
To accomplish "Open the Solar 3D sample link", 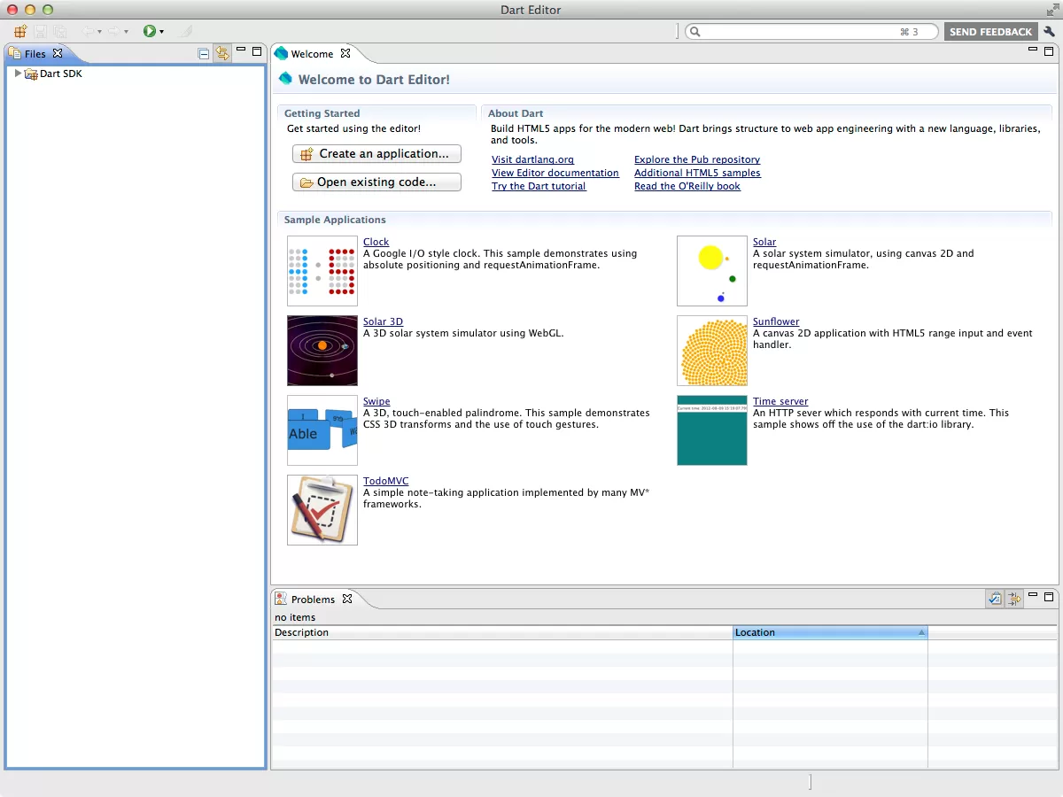I will click(x=383, y=321).
